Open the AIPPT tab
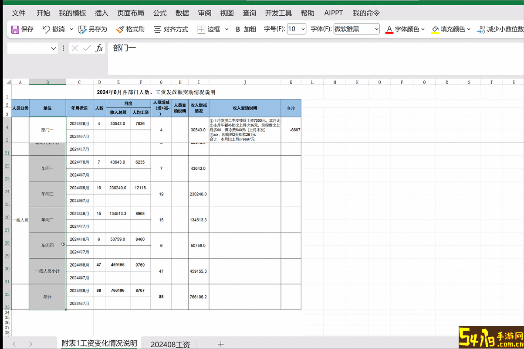 coord(334,13)
